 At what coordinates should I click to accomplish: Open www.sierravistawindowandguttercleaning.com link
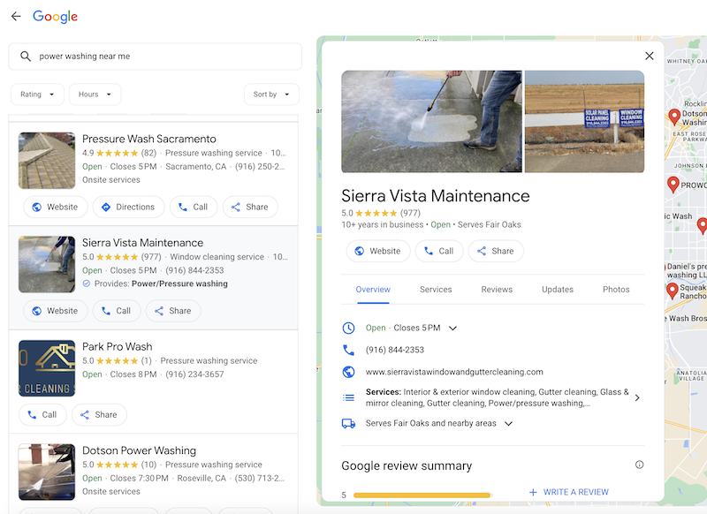point(454,372)
